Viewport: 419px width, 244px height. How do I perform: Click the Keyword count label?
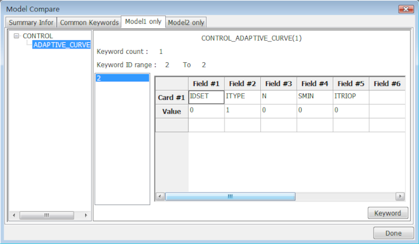coord(122,51)
